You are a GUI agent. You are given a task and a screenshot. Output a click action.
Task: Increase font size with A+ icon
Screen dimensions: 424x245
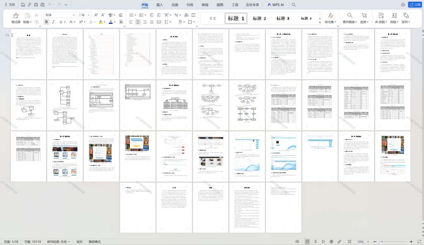[96, 15]
